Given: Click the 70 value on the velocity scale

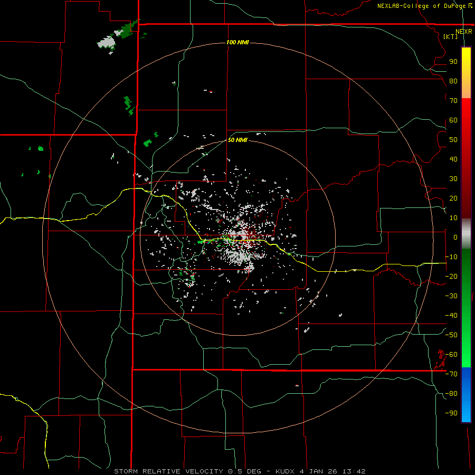Looking at the screenshot, I should (453, 101).
